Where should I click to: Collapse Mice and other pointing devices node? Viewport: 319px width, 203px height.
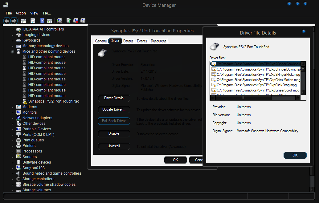pyautogui.click(x=13, y=51)
